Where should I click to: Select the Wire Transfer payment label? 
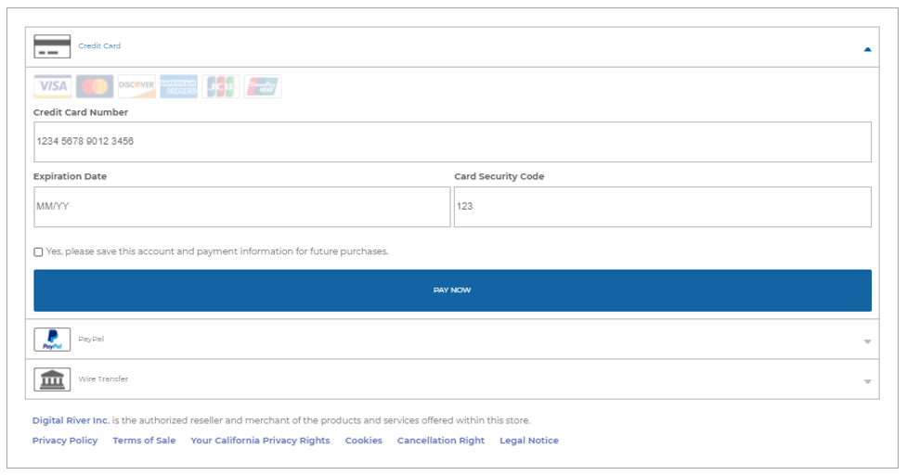(x=104, y=379)
